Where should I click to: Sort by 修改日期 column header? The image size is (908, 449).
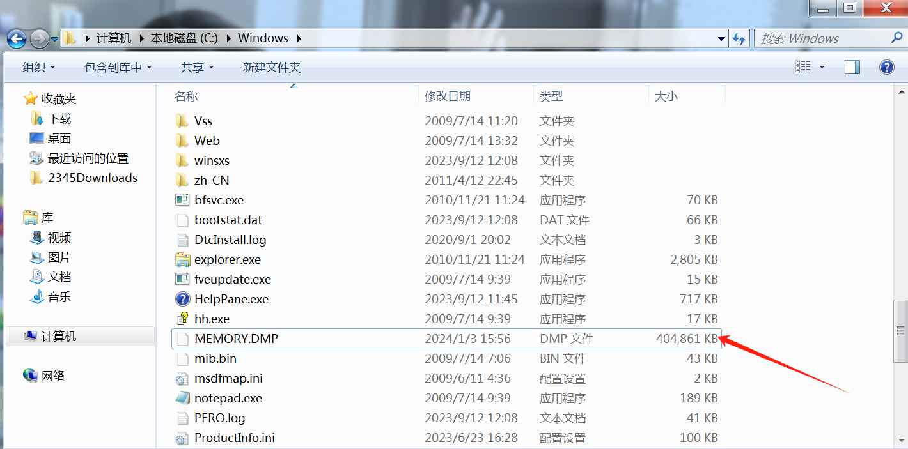coord(448,96)
